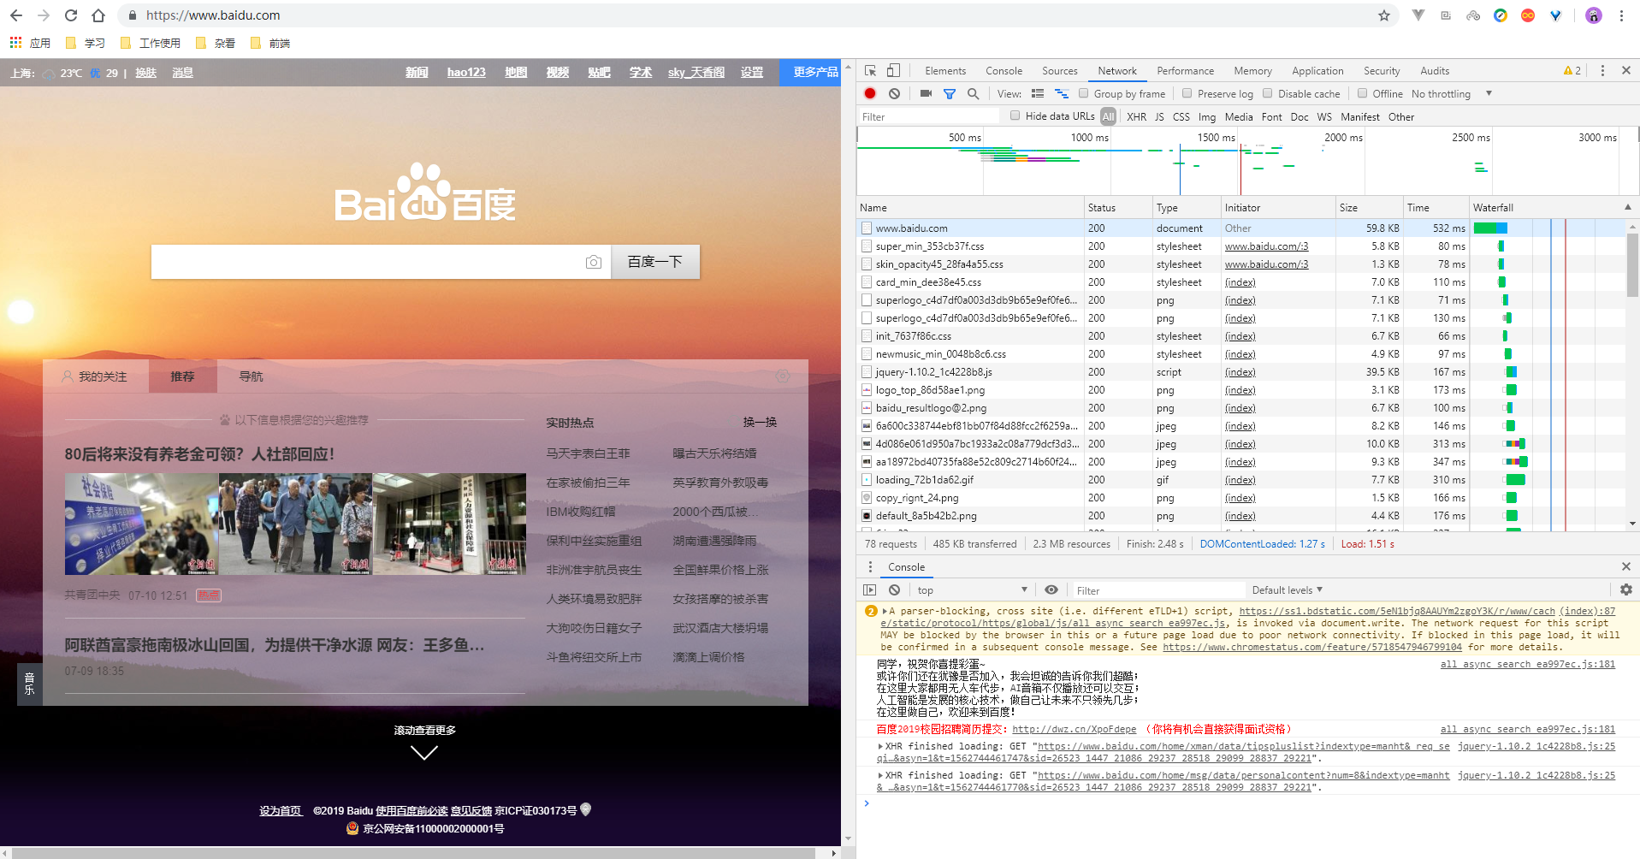This screenshot has width=1640, height=859.
Task: Open the 80后将来没有养老金可领 headline
Action: [200, 454]
